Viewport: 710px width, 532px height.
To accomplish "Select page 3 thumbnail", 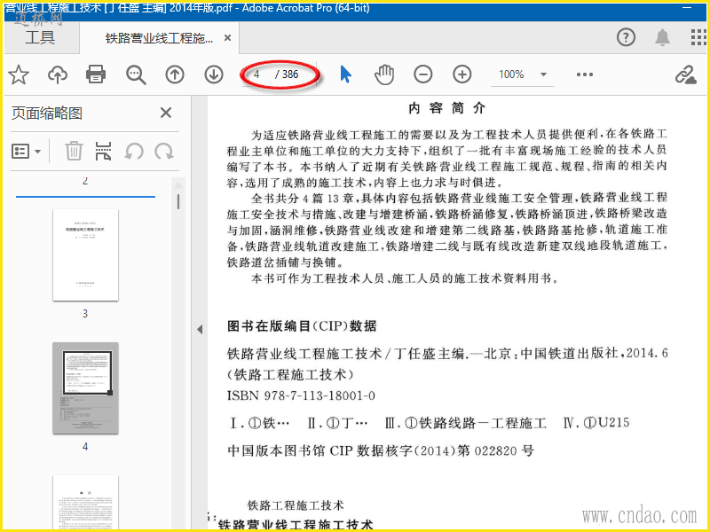I will pos(85,254).
